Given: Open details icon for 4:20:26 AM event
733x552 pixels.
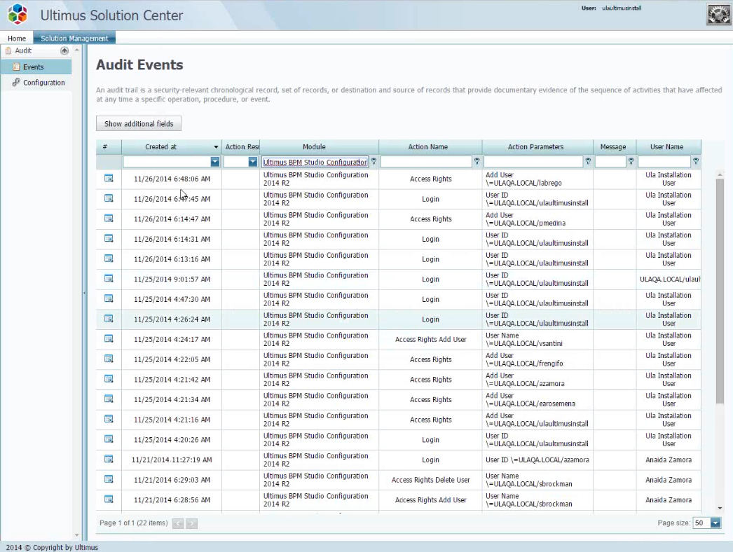Looking at the screenshot, I should point(109,439).
